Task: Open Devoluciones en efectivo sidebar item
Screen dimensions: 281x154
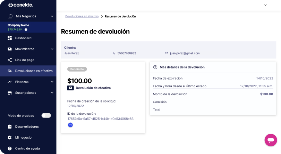Action: (28, 71)
